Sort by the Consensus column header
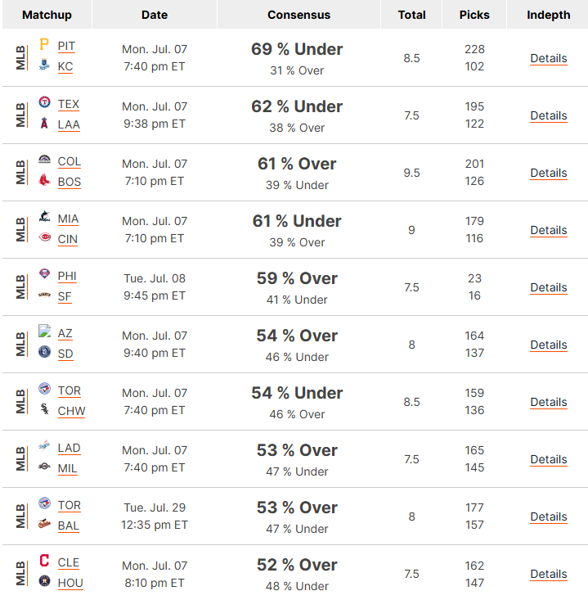The height and width of the screenshot is (600, 588). point(298,15)
